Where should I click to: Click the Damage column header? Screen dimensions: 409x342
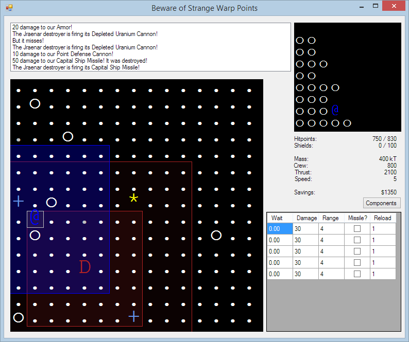[x=306, y=218]
